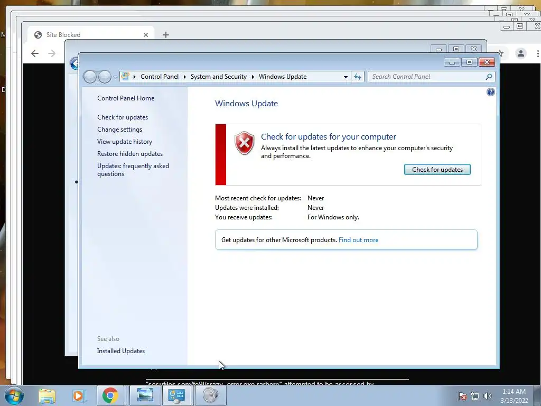Click the Control Panel back arrow button

coord(90,77)
